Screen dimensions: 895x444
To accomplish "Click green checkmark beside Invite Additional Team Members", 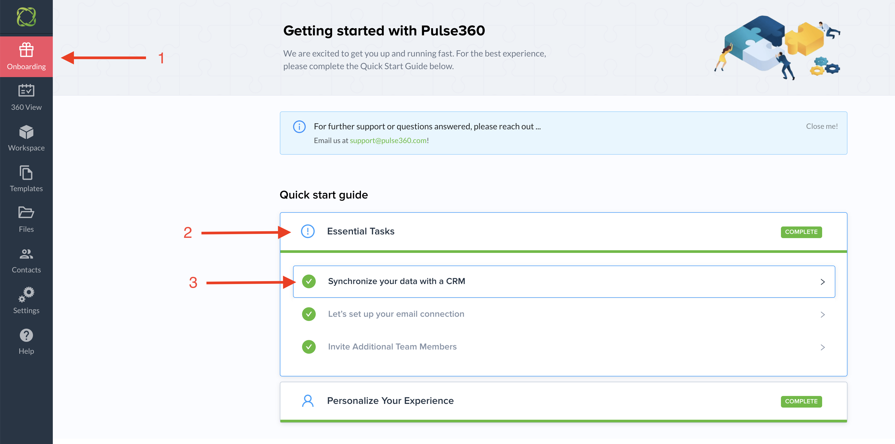I will [309, 347].
